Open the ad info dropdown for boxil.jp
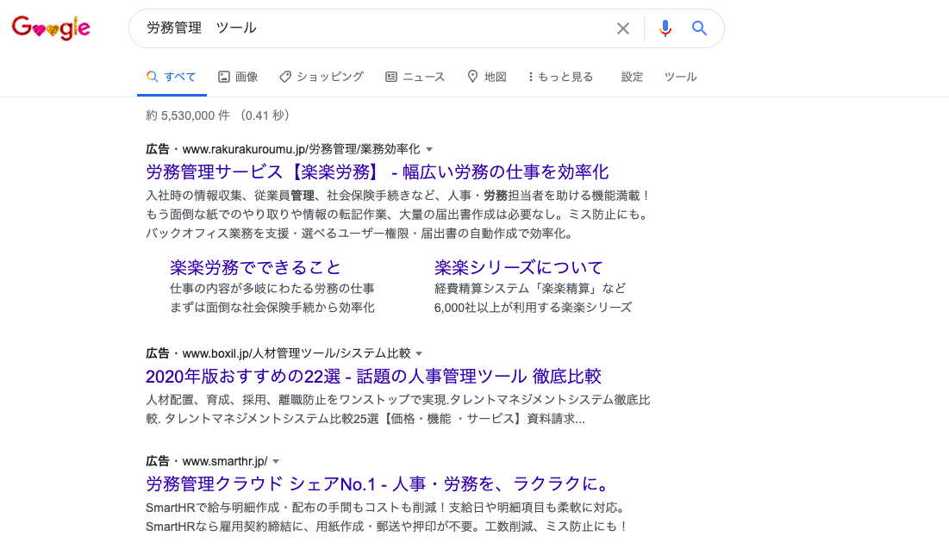This screenshot has width=949, height=549. click(x=420, y=352)
